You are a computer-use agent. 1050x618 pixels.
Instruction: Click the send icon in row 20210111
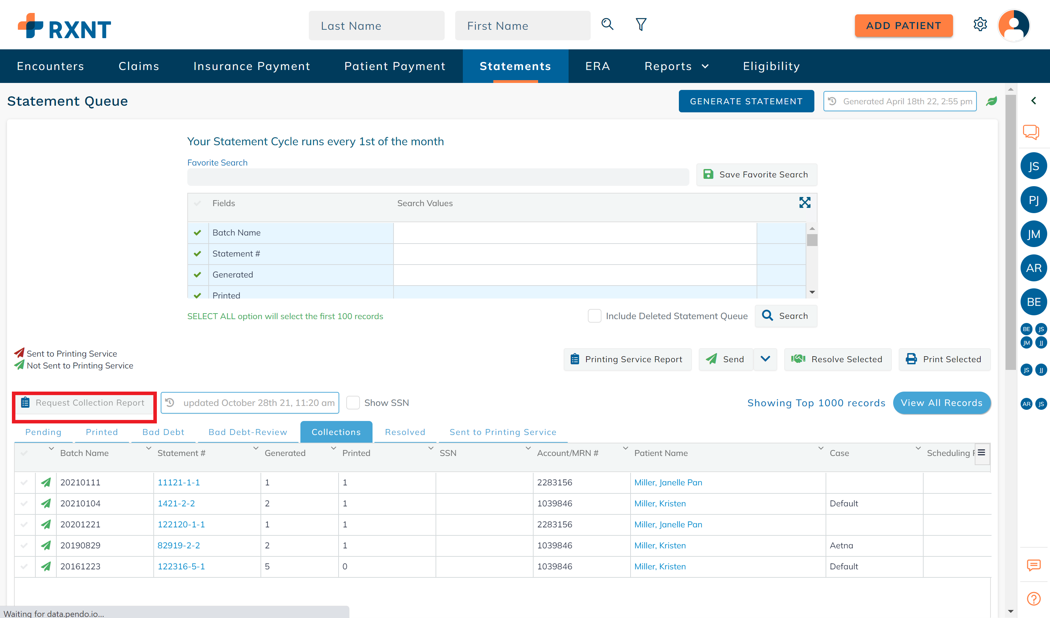point(46,482)
